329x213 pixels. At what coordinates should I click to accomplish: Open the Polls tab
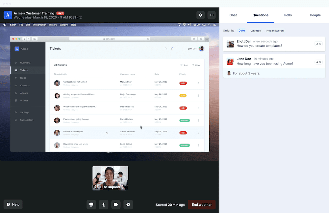[288, 15]
